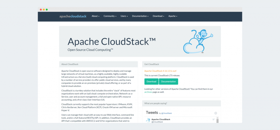Click the red close window dot
The image size is (280, 130).
click(41, 10)
